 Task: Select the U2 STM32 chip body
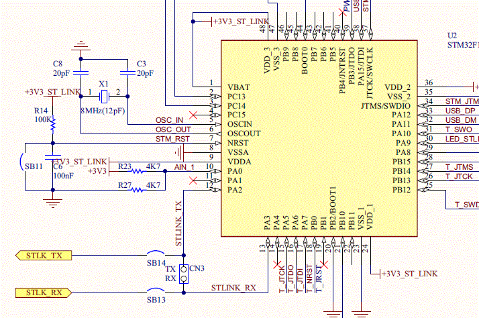[319, 138]
